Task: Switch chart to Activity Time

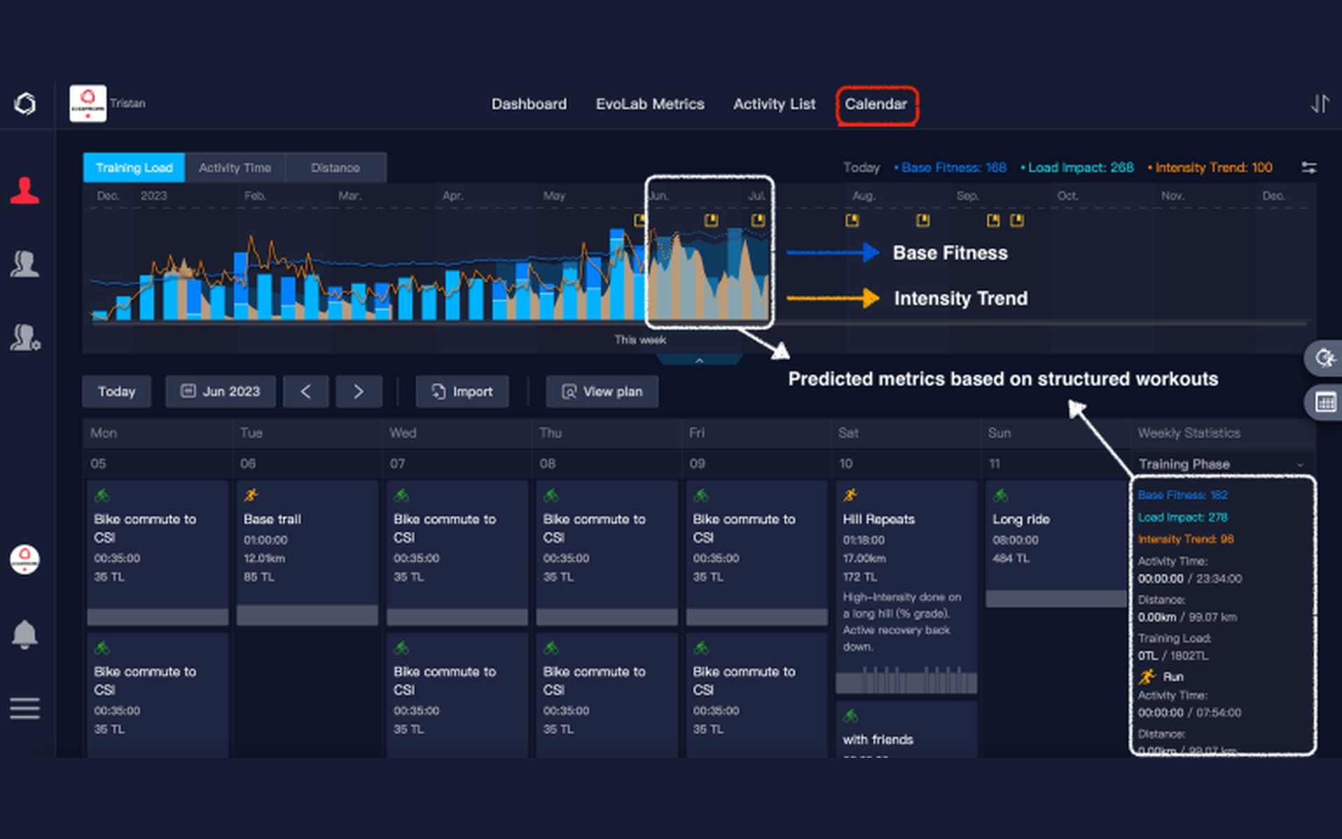Action: 235,168
